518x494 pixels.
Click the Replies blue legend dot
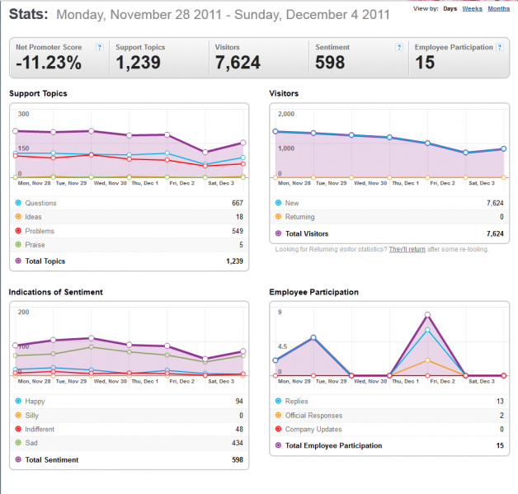pos(278,401)
